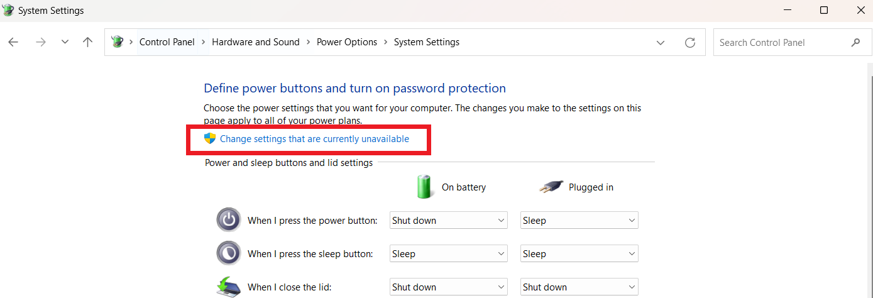Go back using the Back arrow
Screen dimensions: 873x298
[13, 42]
